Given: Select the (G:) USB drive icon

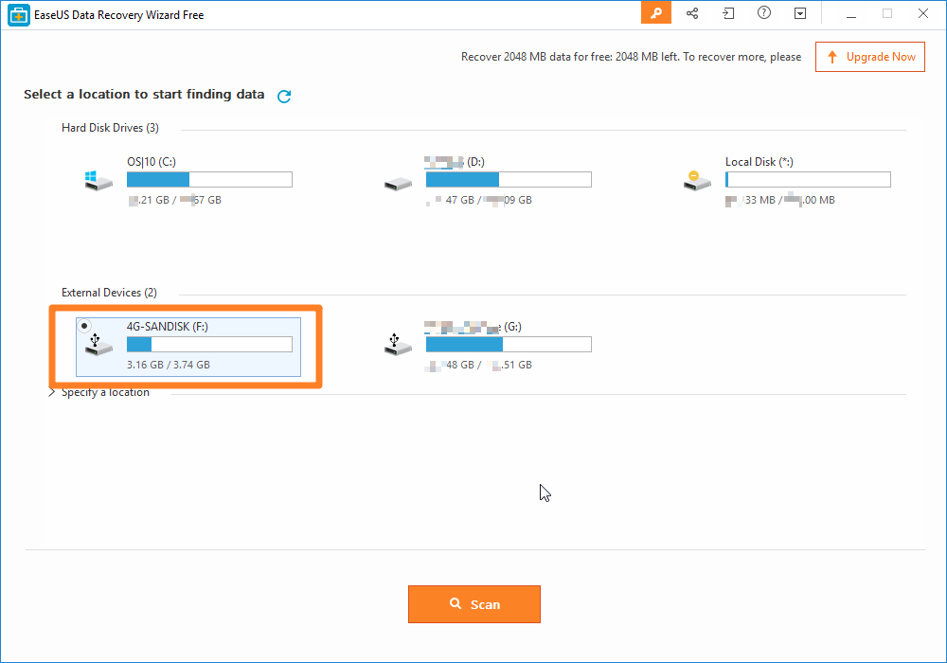Looking at the screenshot, I should coord(398,345).
